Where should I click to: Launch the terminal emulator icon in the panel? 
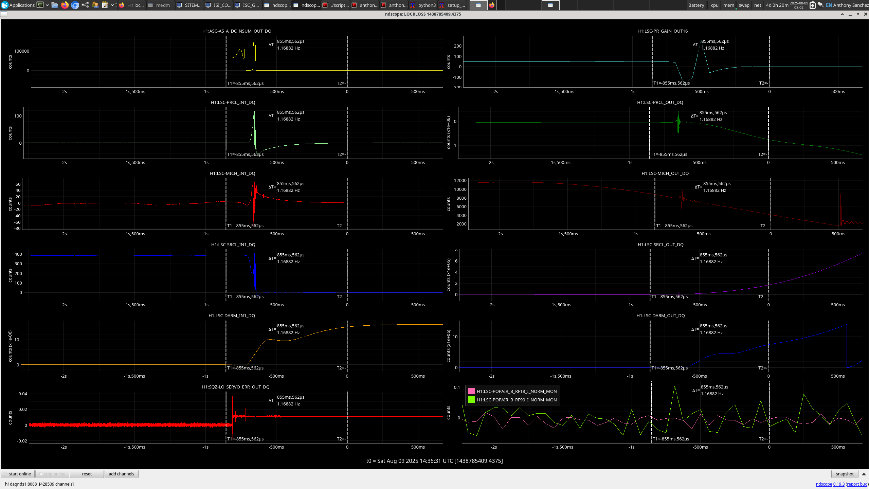[40, 5]
